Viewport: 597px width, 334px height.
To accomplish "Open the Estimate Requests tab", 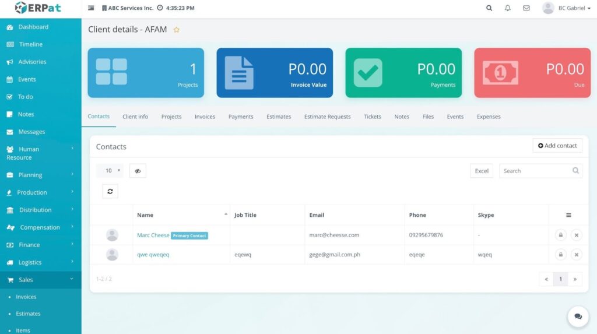I will (x=327, y=117).
